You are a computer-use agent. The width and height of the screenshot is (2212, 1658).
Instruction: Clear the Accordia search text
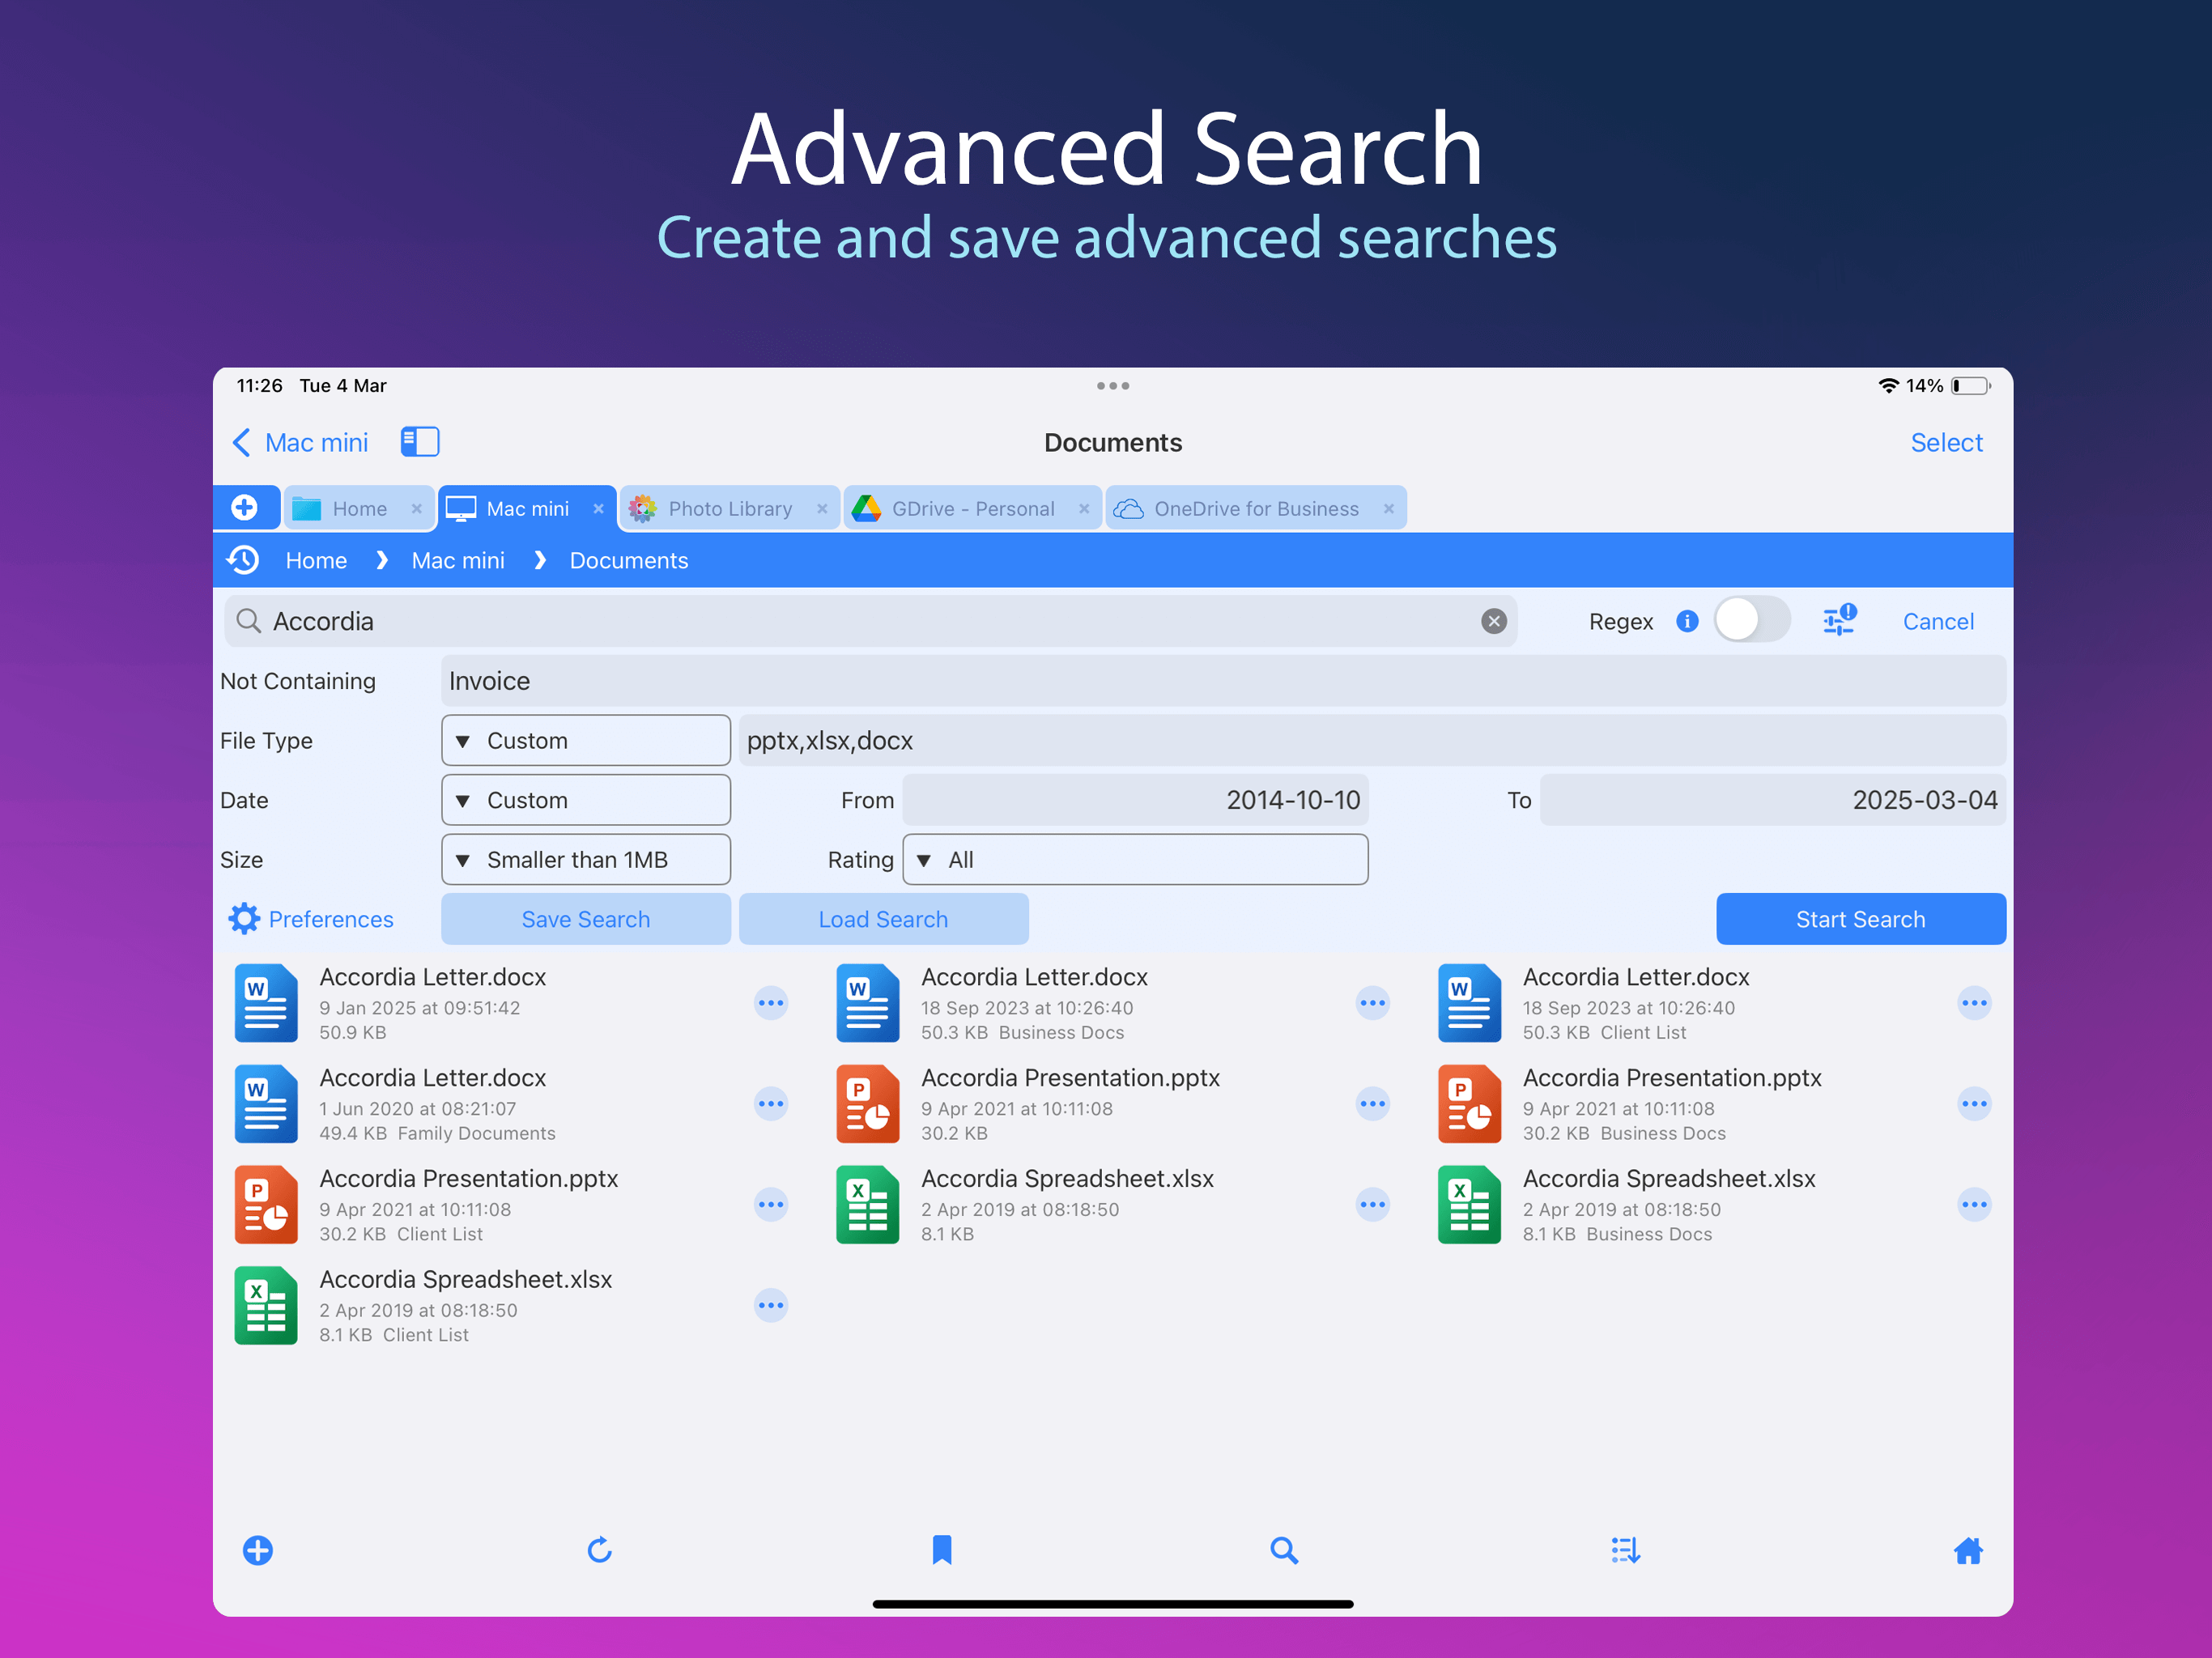(1493, 621)
